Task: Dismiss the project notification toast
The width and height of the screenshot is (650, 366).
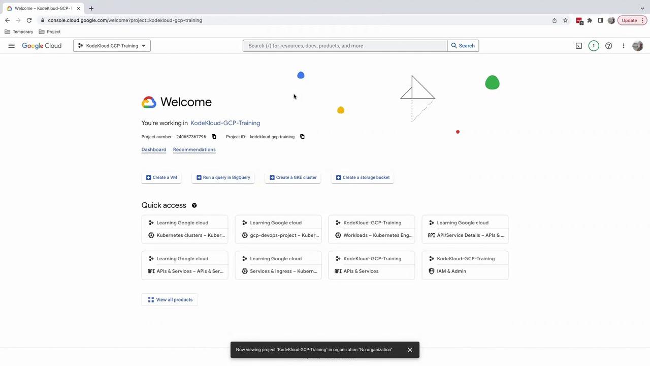Action: [410, 350]
